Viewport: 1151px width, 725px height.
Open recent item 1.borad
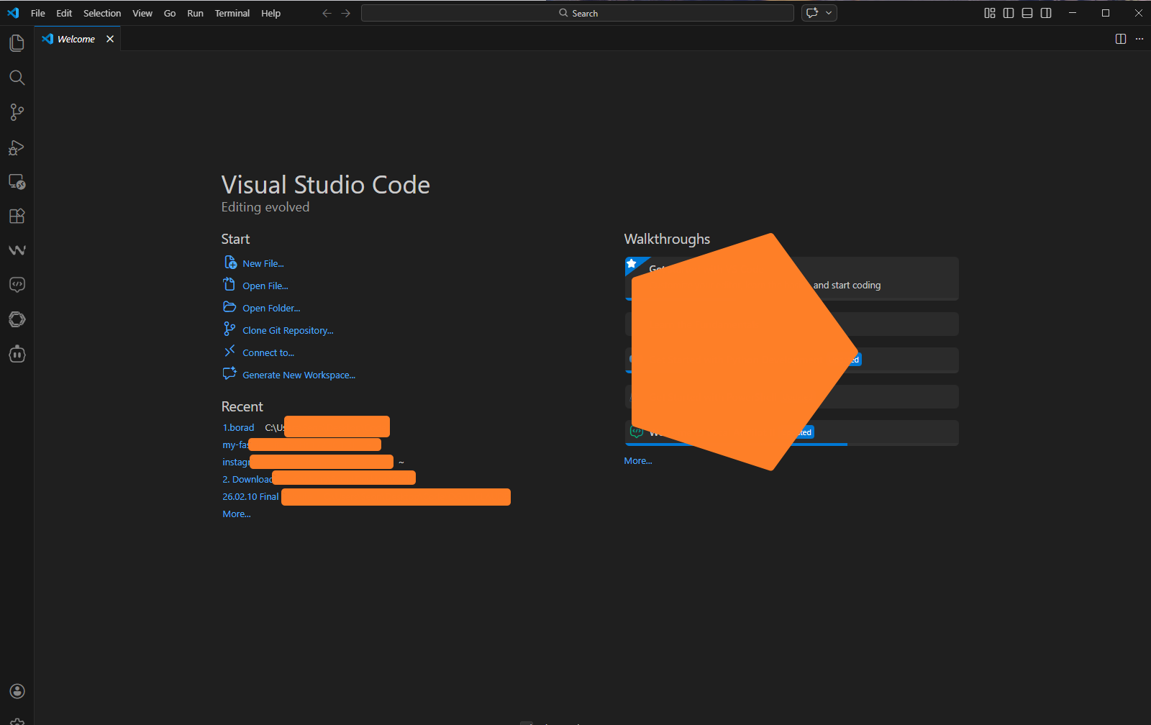point(238,428)
